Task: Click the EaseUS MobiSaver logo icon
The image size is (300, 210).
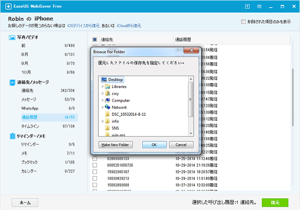Action: point(8,6)
